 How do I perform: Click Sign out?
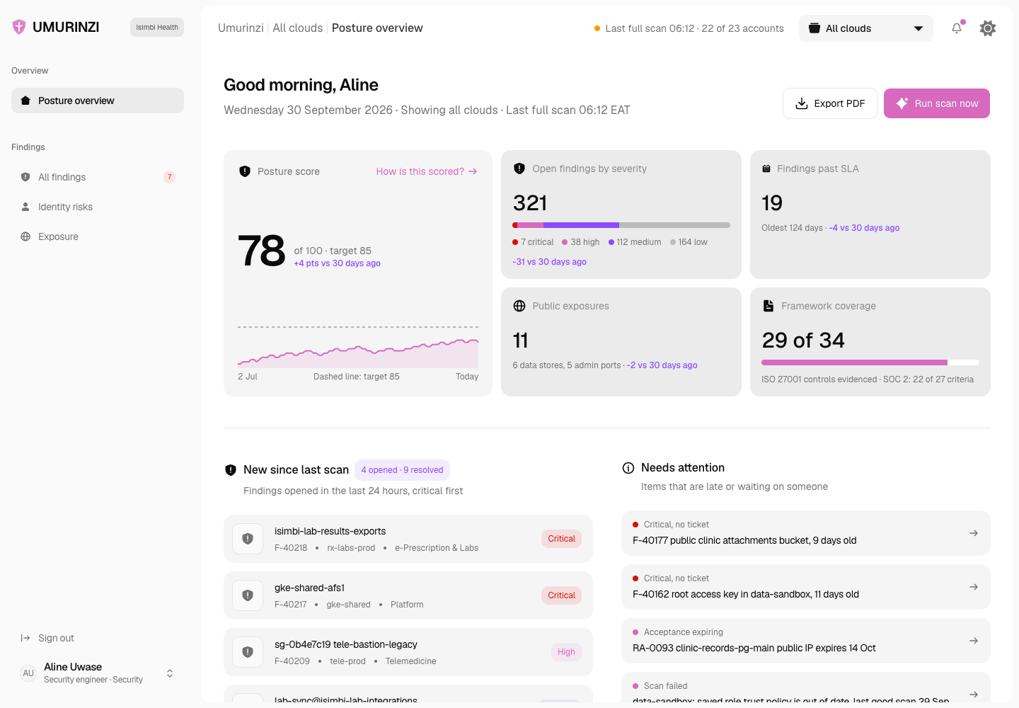pyautogui.click(x=56, y=638)
